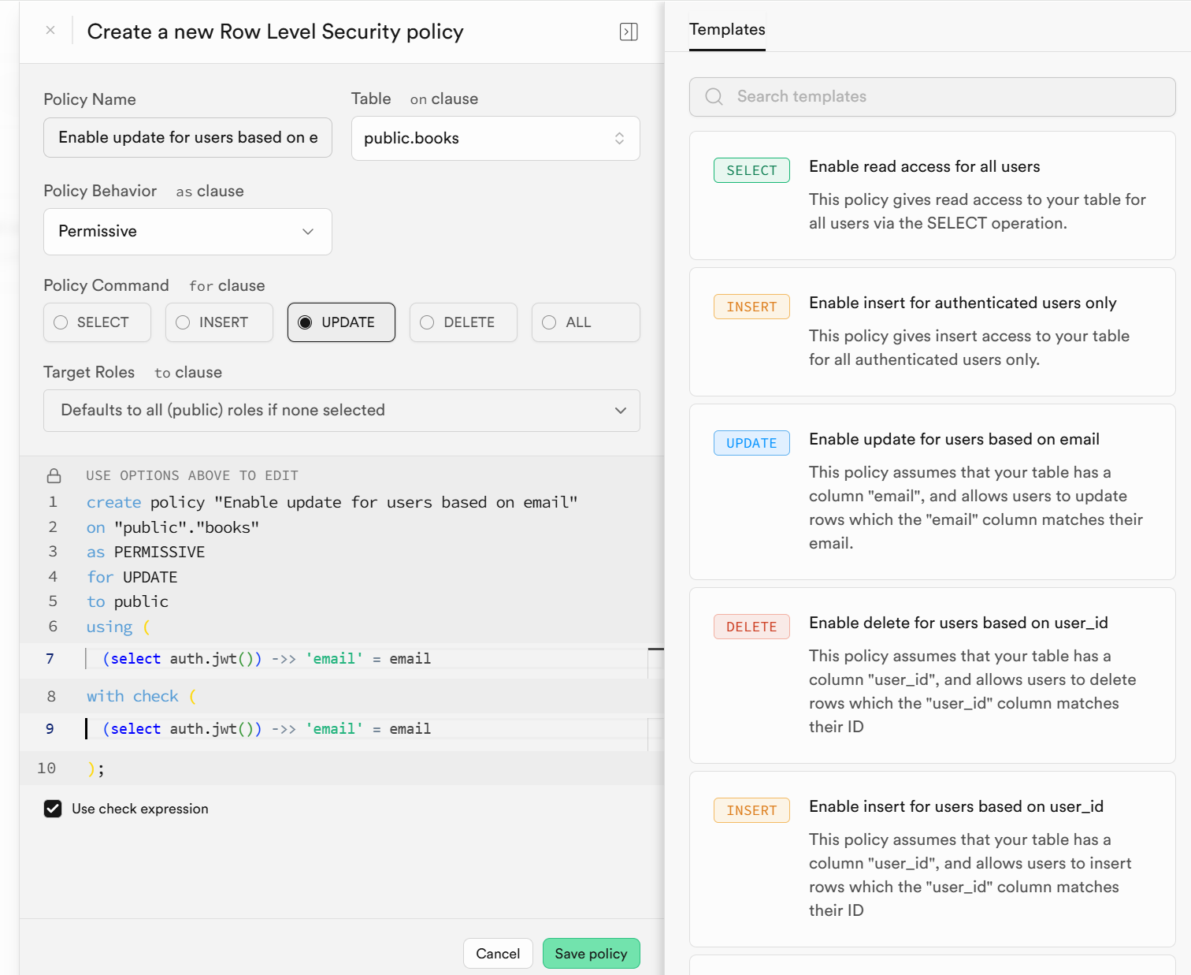Select the UPDATE policy command
This screenshot has width=1191, height=975.
click(341, 322)
